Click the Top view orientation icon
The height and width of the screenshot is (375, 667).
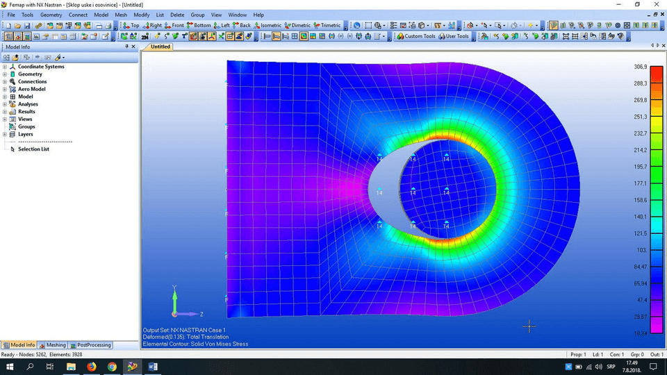point(131,26)
